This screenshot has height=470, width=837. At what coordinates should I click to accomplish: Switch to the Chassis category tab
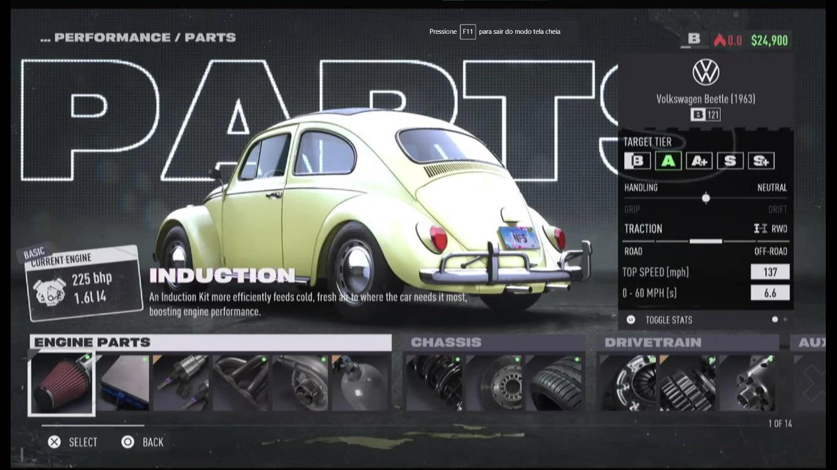(x=446, y=342)
